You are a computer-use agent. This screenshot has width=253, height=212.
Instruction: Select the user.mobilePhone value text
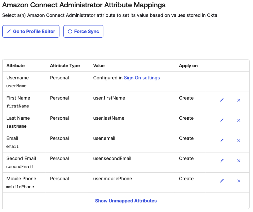tap(113, 179)
